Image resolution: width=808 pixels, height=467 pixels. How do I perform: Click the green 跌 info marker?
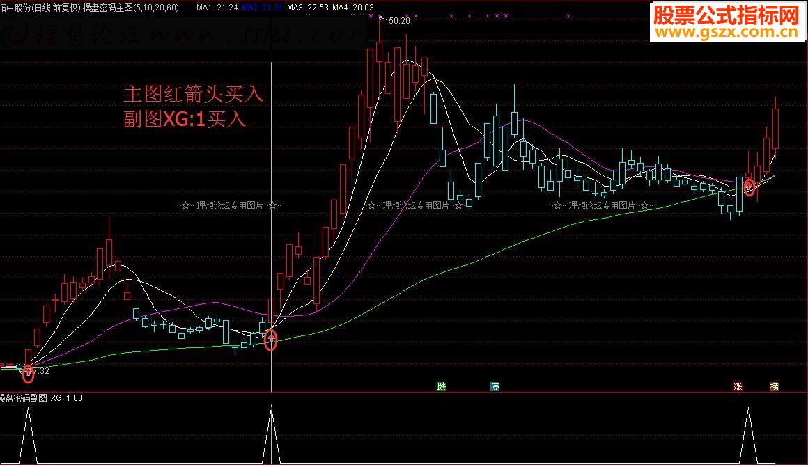(442, 386)
